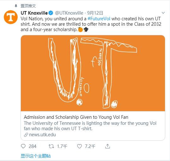
Task: Open UT Knoxville orange T avatar
Action: coord(11,17)
